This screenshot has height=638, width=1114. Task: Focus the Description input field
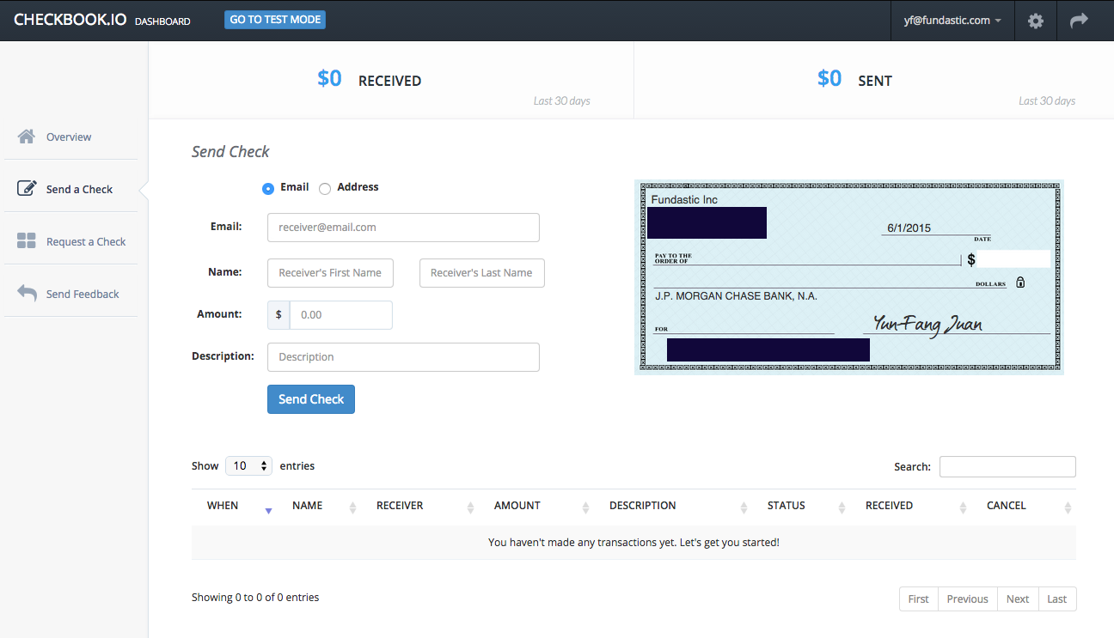point(403,357)
